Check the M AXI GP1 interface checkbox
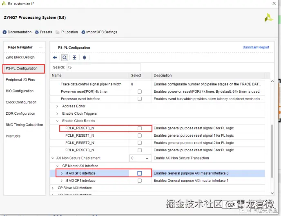 pos(140,181)
